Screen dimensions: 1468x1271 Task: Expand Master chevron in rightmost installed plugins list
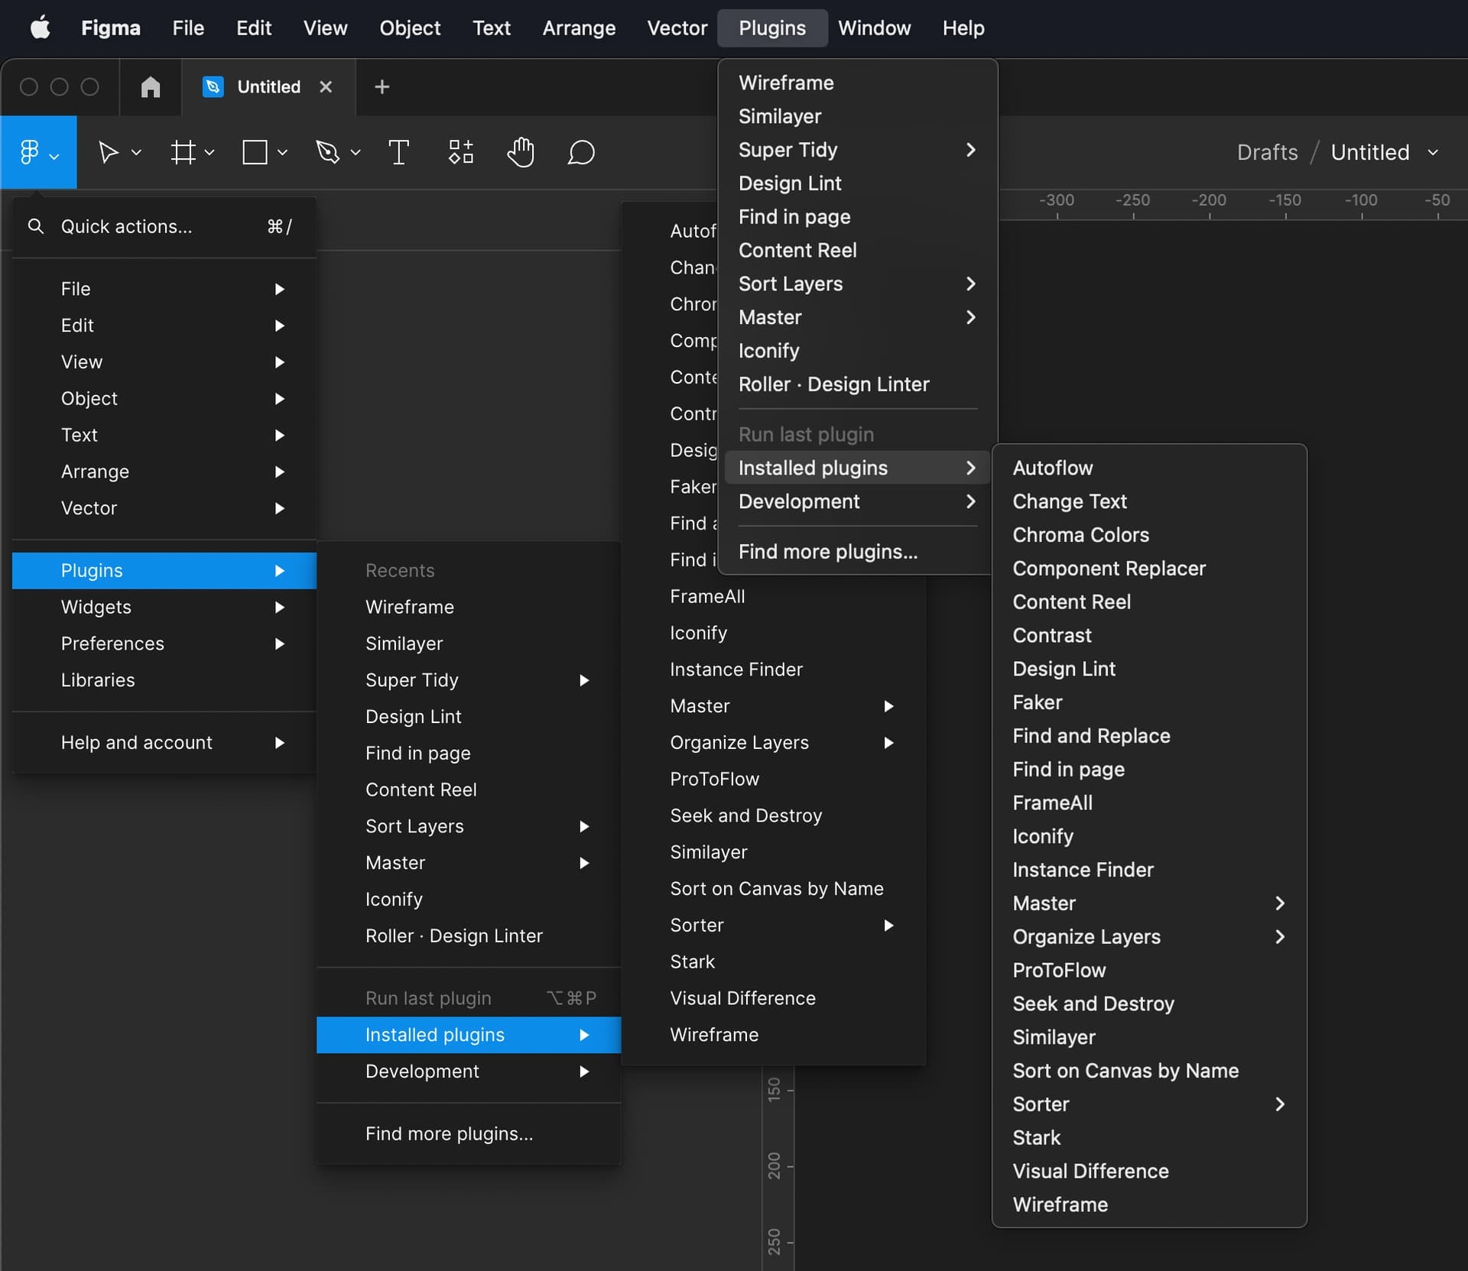tap(1281, 903)
